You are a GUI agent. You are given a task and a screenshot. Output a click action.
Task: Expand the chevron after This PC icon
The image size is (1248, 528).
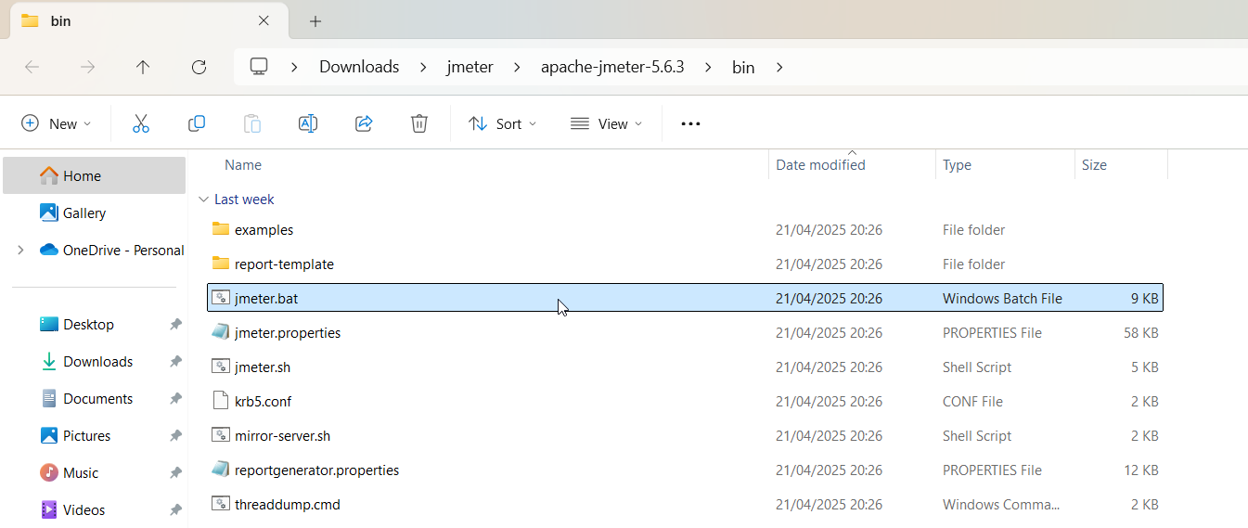click(294, 67)
